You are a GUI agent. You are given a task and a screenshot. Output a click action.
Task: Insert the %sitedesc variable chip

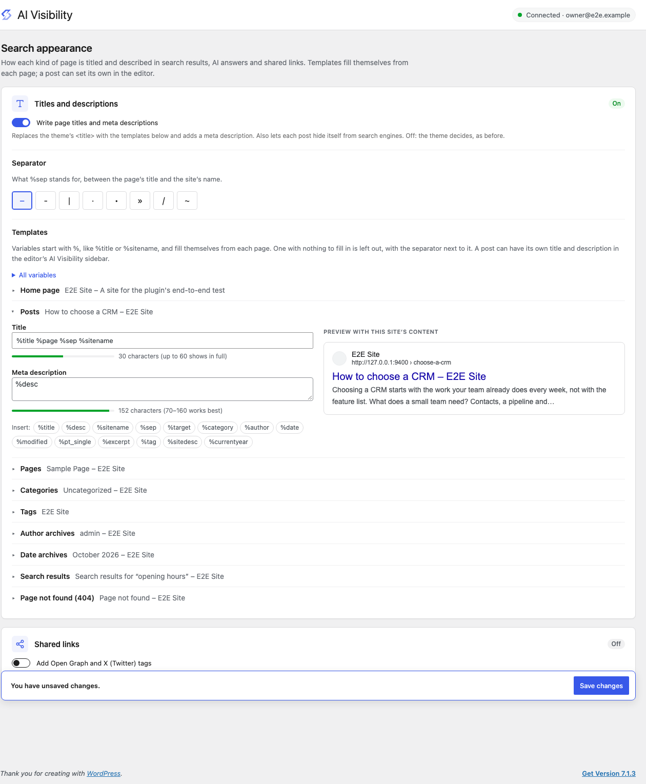click(x=183, y=442)
